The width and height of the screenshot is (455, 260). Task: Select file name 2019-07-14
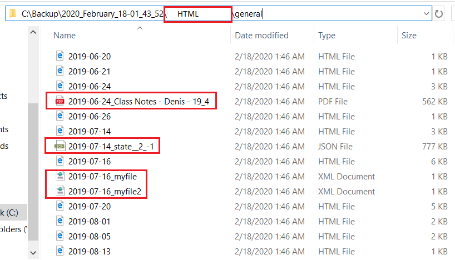pos(90,132)
